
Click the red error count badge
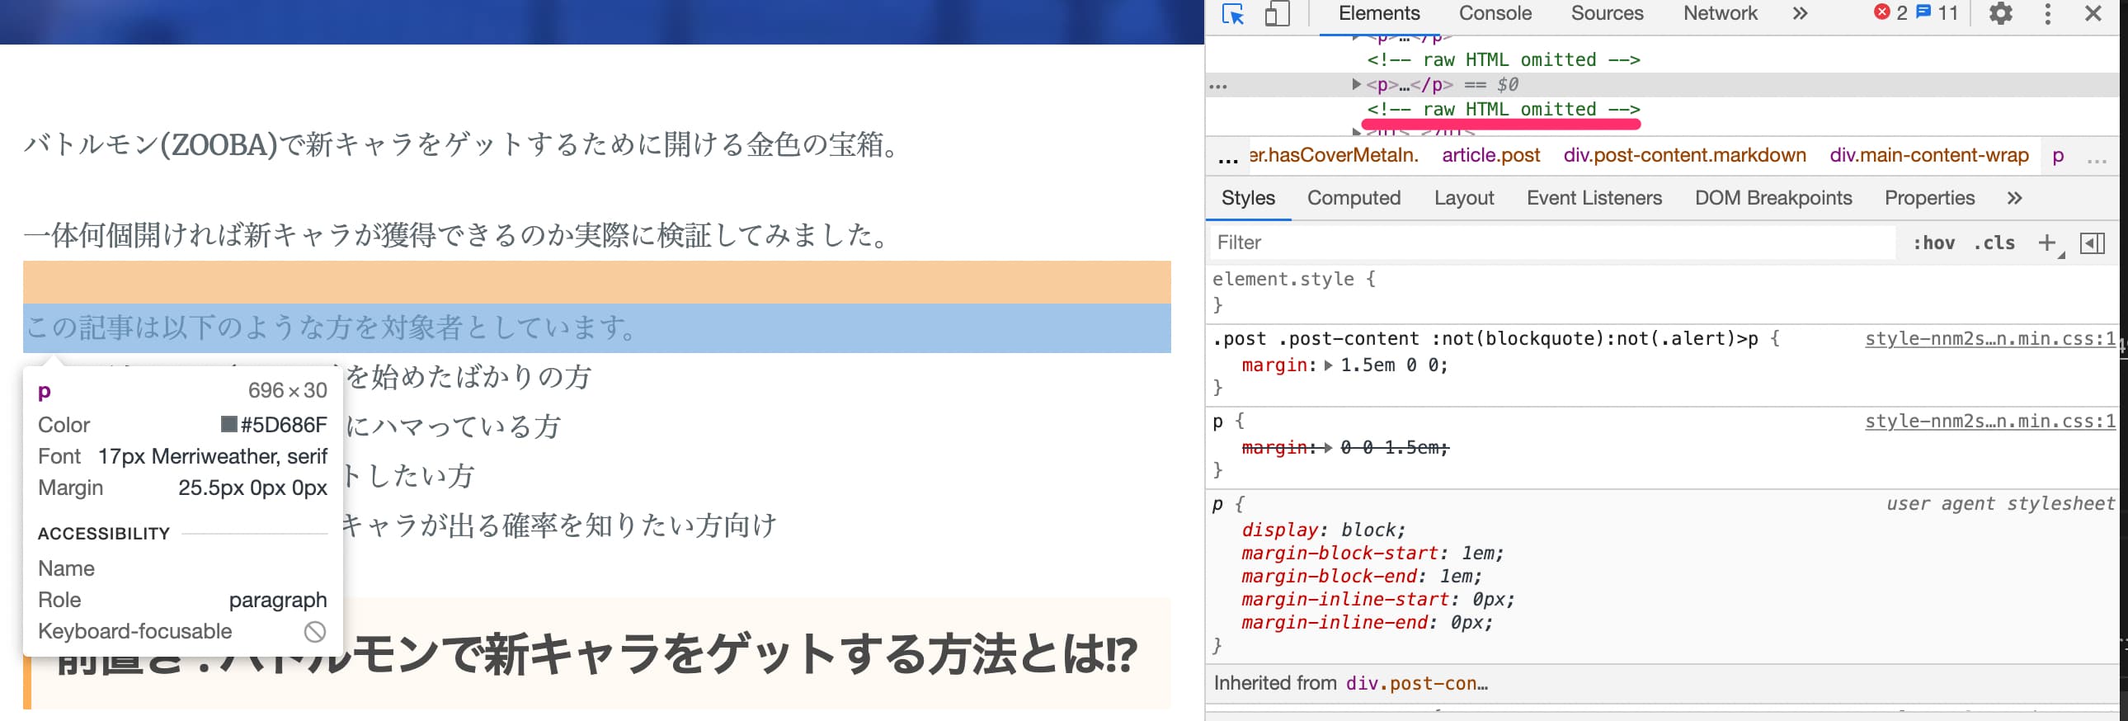(x=1890, y=12)
